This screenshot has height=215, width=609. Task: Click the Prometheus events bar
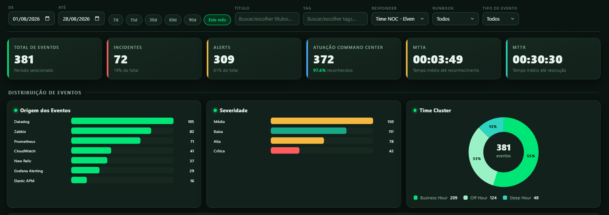pos(106,141)
